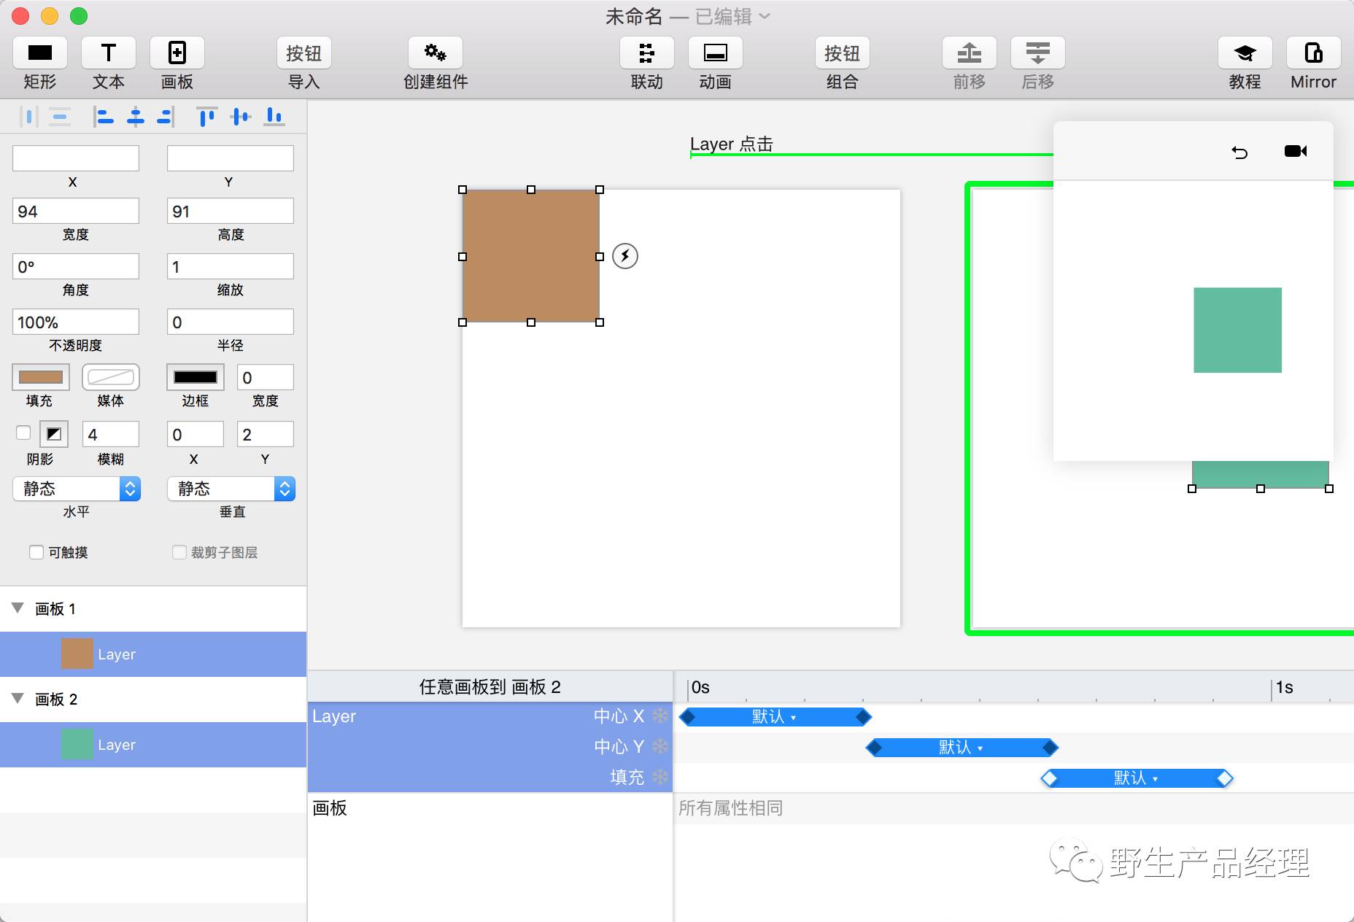Click the 中心 Y end keyframe diamond

point(1051,748)
